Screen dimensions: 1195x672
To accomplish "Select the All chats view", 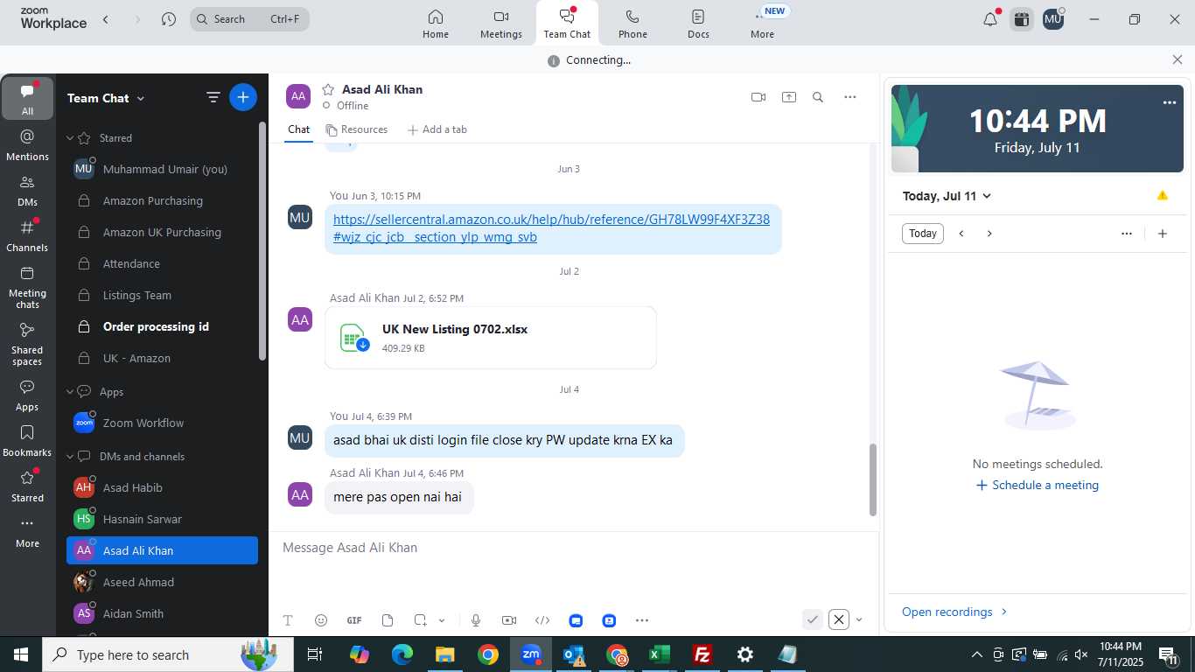I will tap(27, 99).
